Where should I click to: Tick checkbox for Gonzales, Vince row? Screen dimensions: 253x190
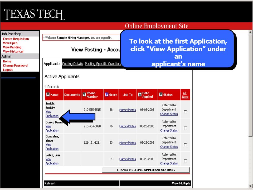pos(185,145)
